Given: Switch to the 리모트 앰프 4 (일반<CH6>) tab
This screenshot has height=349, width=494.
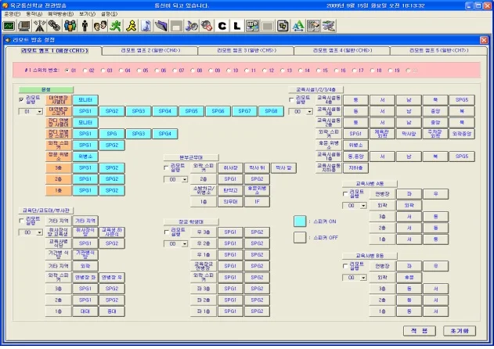Looking at the screenshot, I should 342,50.
